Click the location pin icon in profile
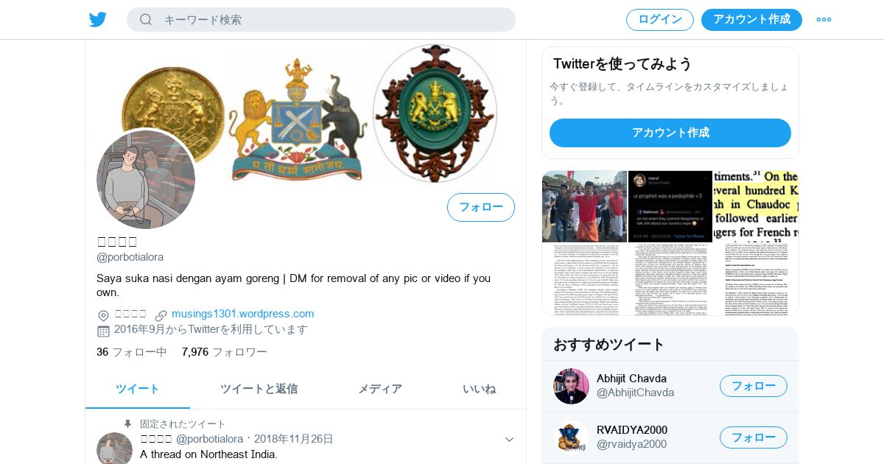 103,315
